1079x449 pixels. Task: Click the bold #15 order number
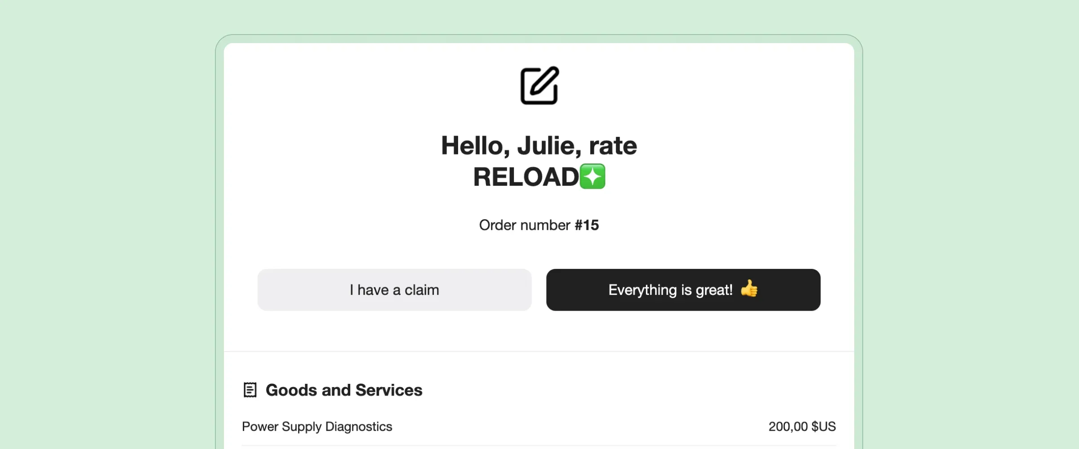(x=587, y=225)
